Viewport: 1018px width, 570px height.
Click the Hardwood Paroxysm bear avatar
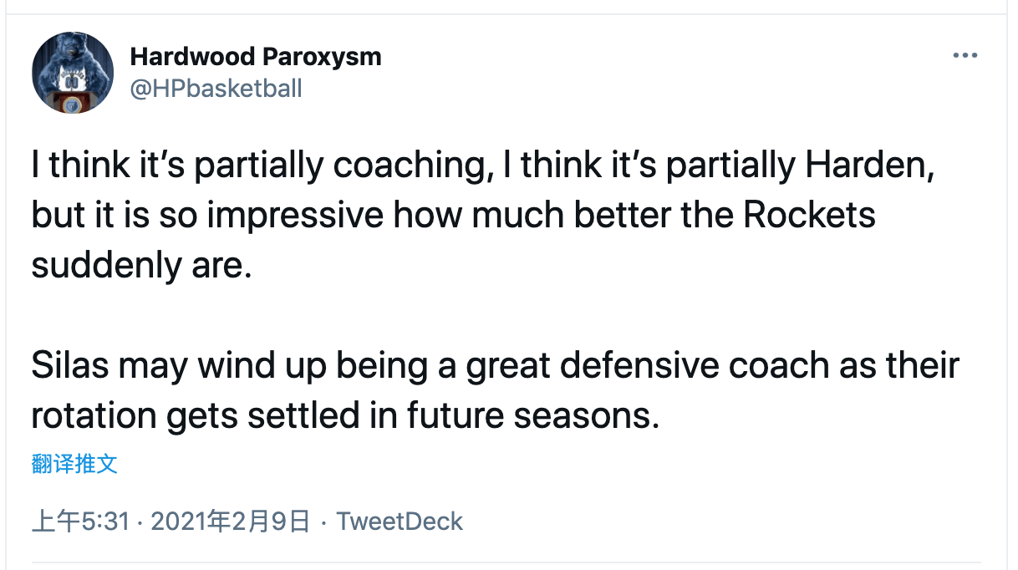73,73
